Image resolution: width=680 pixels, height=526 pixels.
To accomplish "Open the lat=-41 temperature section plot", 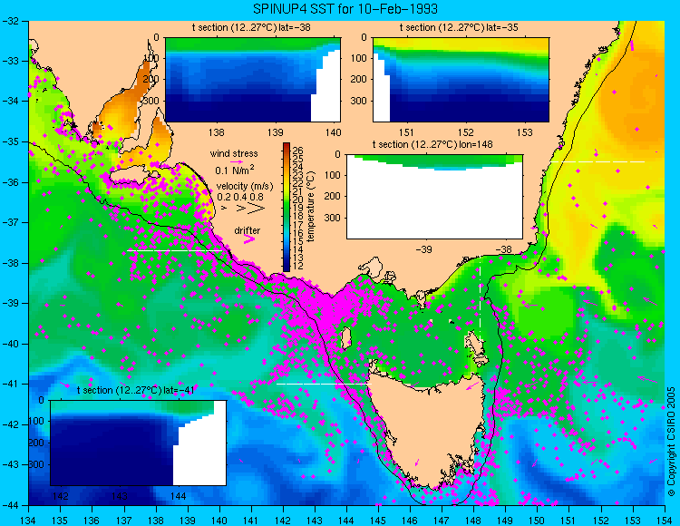I will click(x=138, y=443).
